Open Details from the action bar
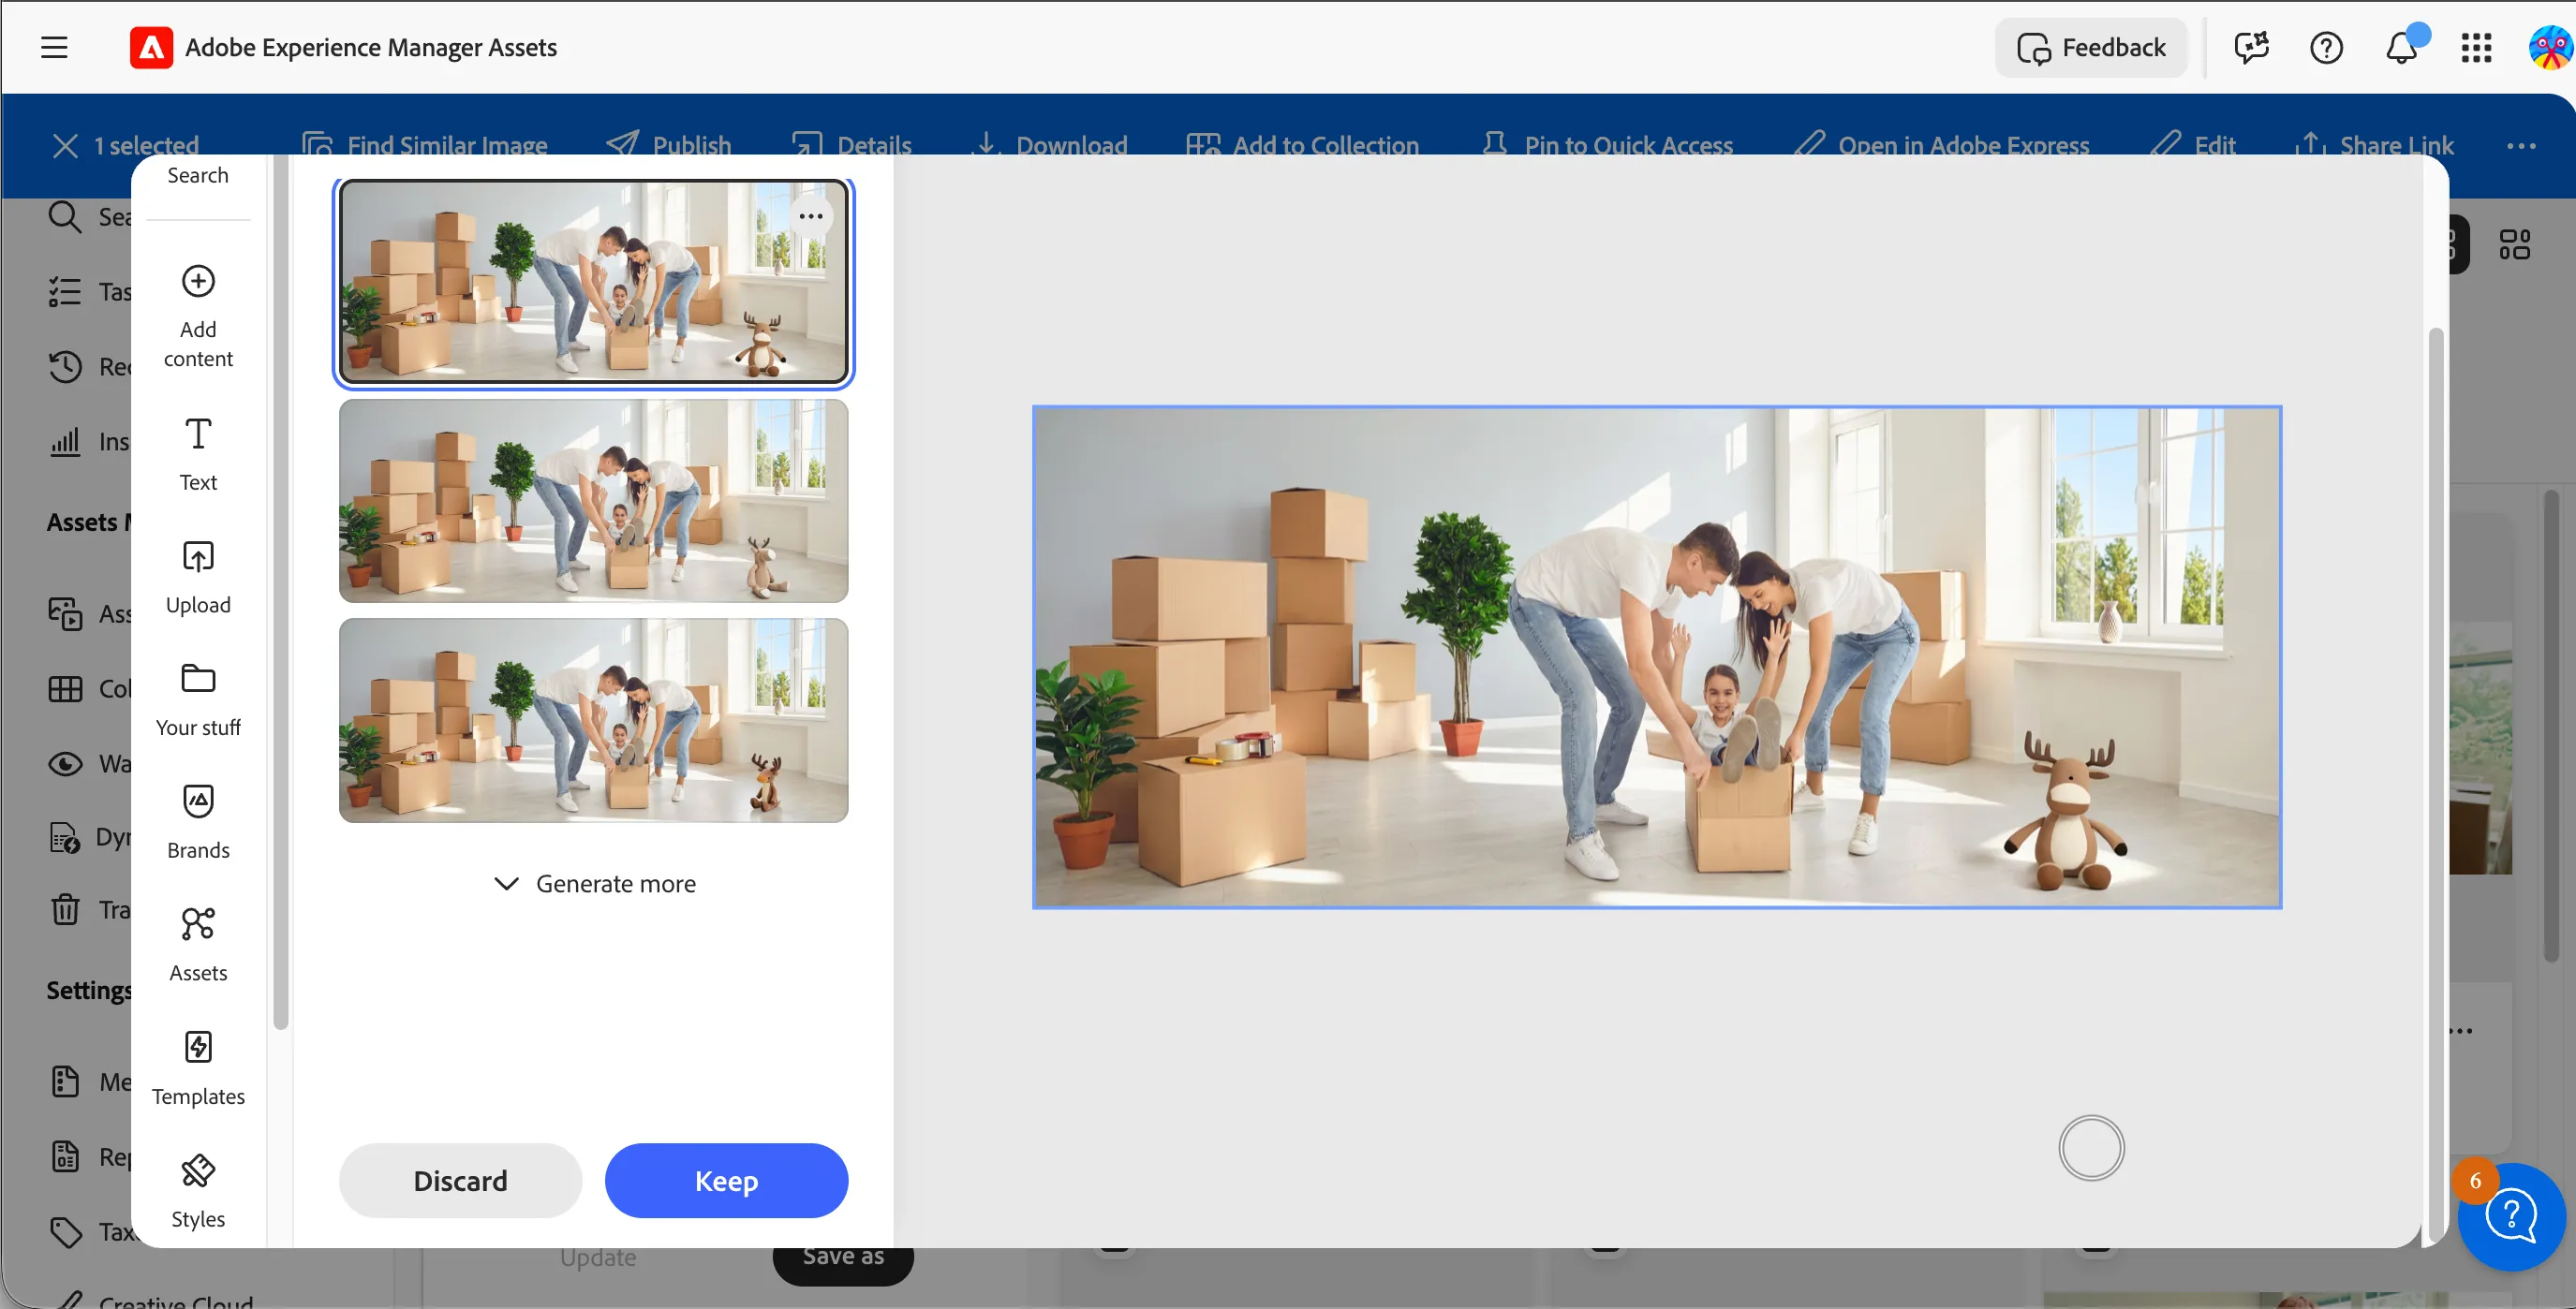Screen dimensions: 2576x1309 click(852, 146)
